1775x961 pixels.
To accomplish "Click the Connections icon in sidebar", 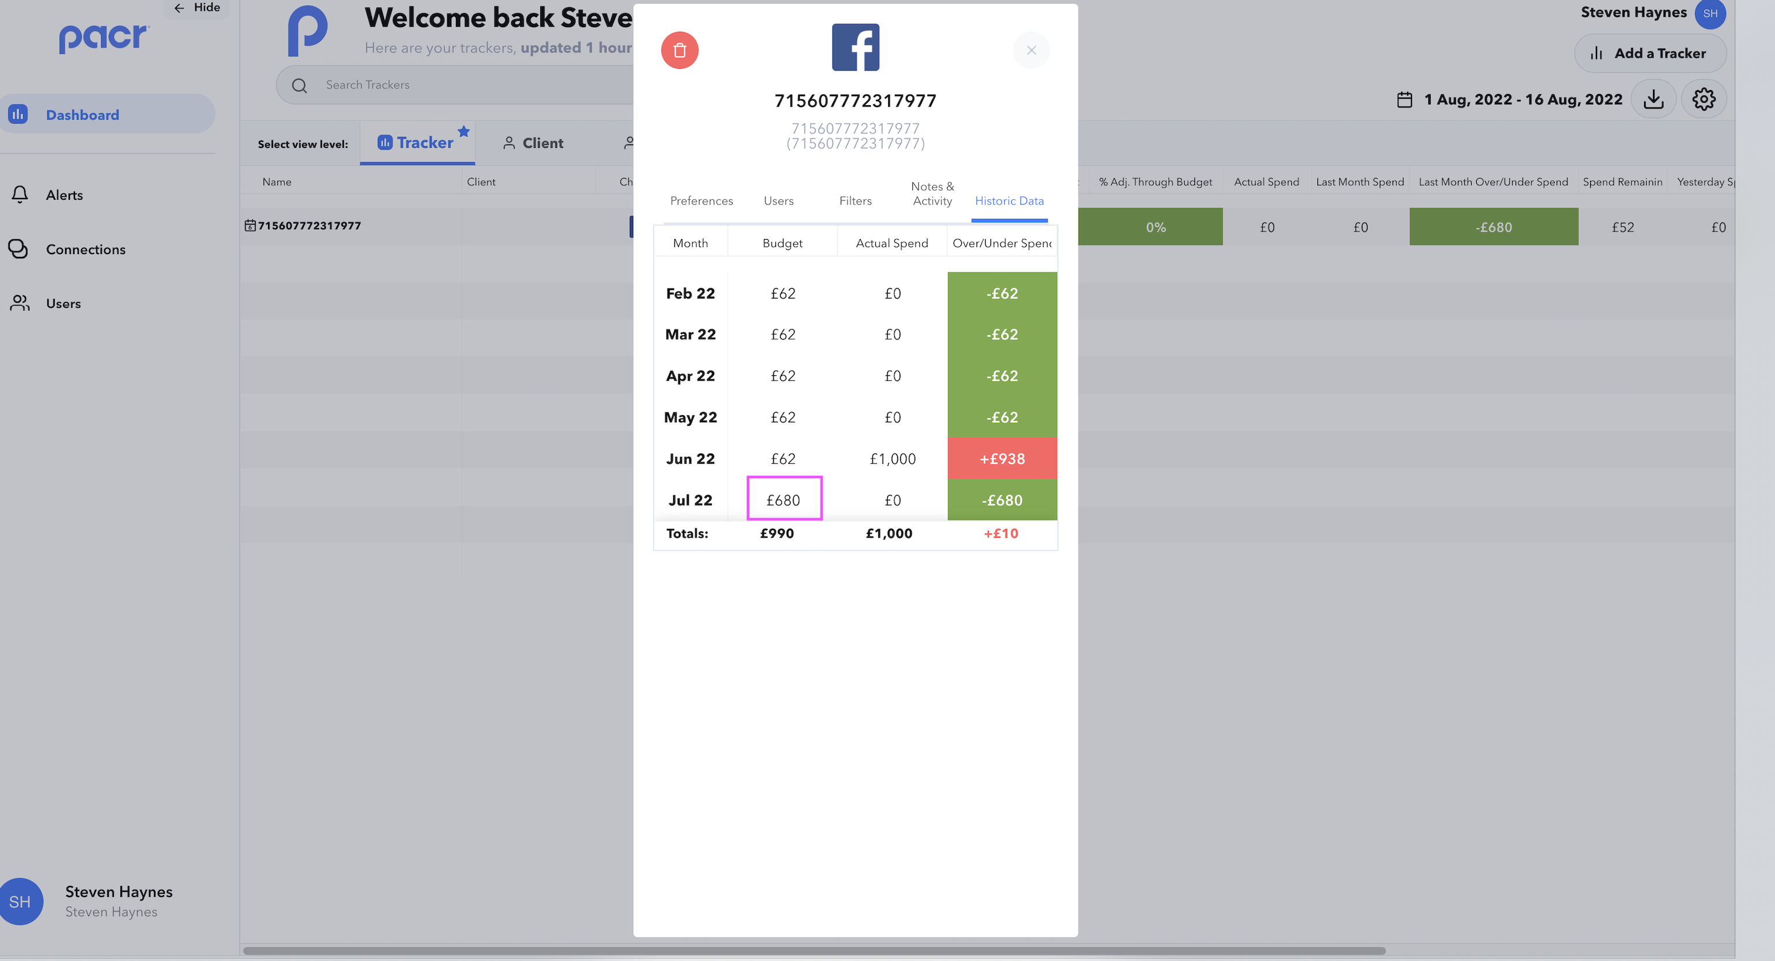I will tap(18, 249).
